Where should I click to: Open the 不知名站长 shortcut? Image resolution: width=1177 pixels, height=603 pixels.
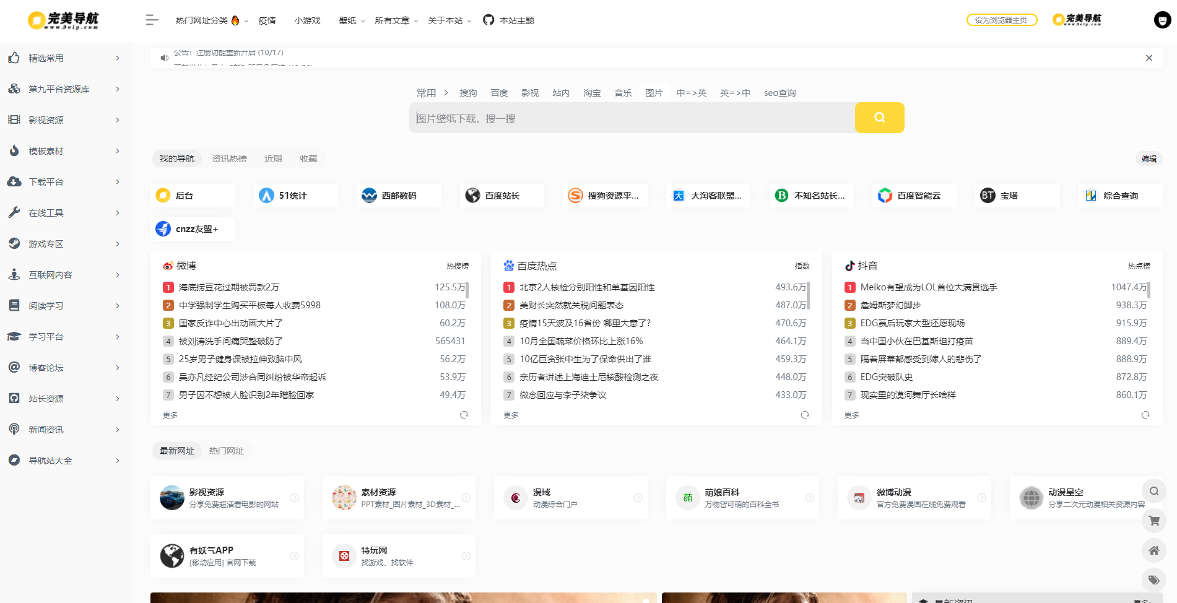[811, 196]
